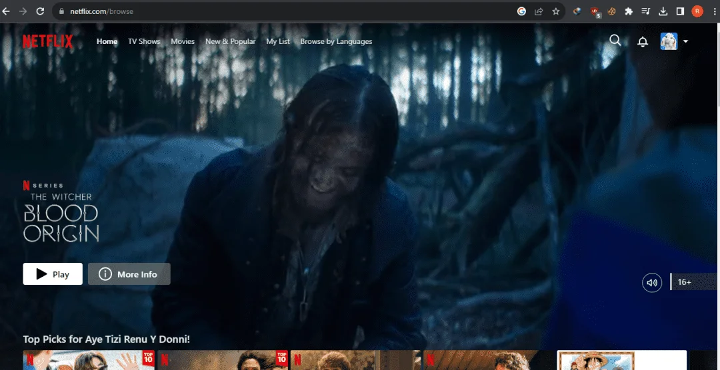
Task: Open the media controls icon
Action: (x=645, y=11)
